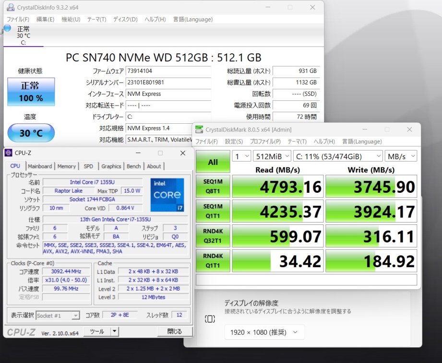Screen dimensions: 442x363
Task: Click the ツール button in CPU-Z
Action: click(97, 331)
